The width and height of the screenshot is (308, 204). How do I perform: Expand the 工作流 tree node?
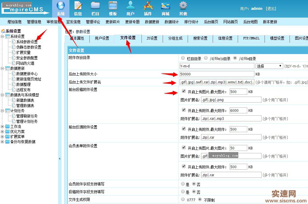2,126
